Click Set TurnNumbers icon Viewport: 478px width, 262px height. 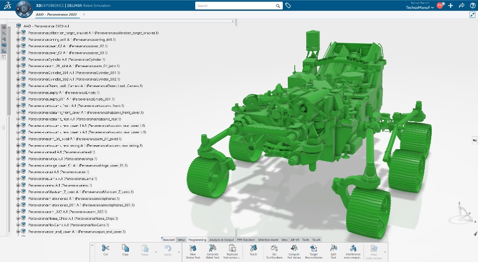(x=274, y=248)
